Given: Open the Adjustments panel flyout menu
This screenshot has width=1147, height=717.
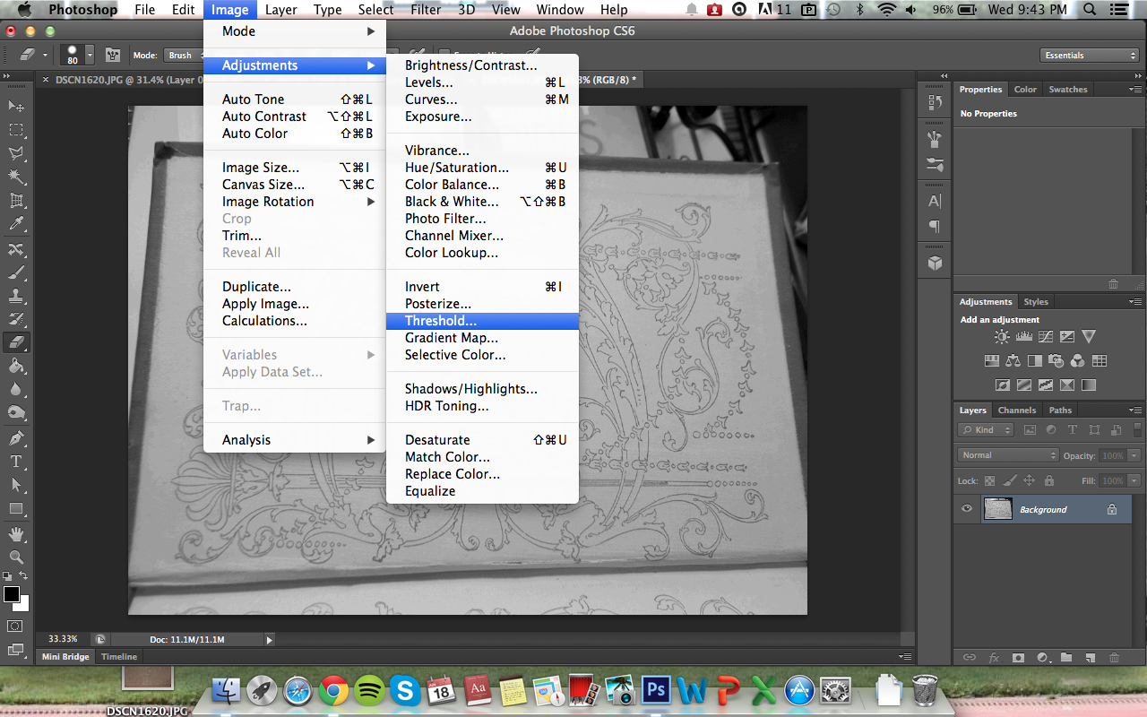Looking at the screenshot, I should (1137, 302).
